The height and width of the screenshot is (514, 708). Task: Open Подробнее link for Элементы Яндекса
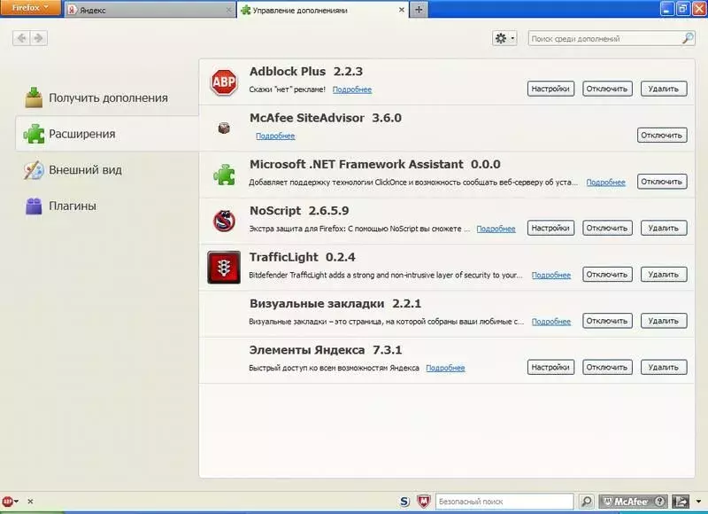tap(445, 368)
